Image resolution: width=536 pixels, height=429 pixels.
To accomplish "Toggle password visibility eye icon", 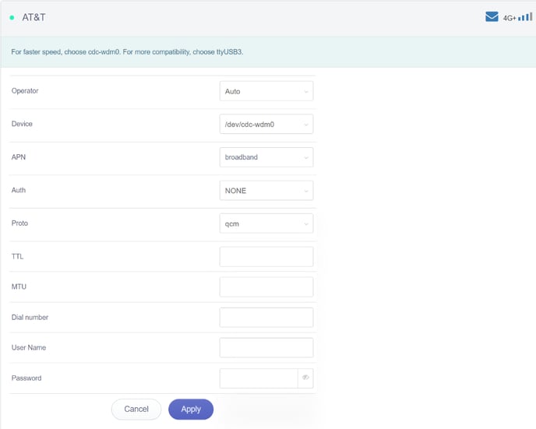I will [x=305, y=378].
